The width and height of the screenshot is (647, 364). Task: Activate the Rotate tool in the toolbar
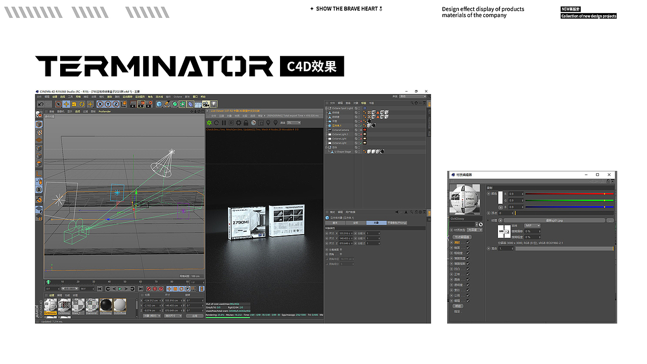tap(82, 104)
